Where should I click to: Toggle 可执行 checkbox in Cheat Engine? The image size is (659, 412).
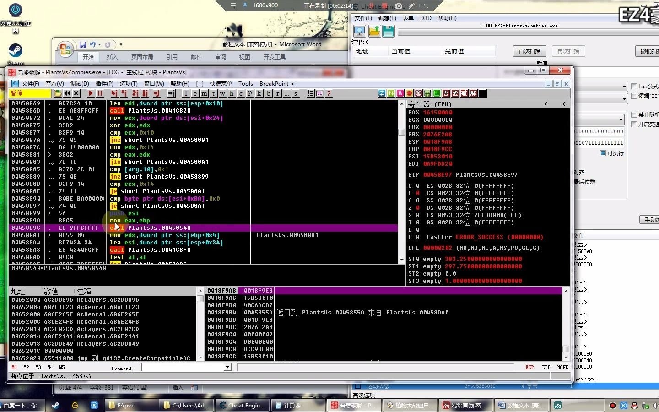[x=603, y=153]
